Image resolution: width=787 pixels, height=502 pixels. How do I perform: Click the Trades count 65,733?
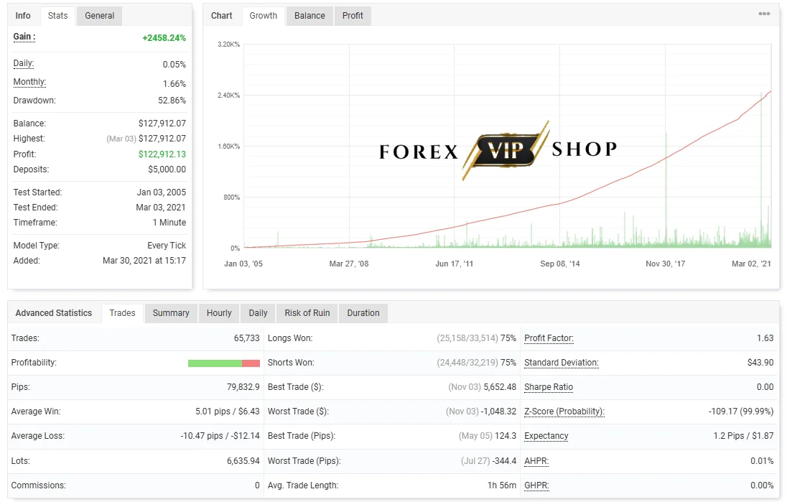tap(246, 338)
